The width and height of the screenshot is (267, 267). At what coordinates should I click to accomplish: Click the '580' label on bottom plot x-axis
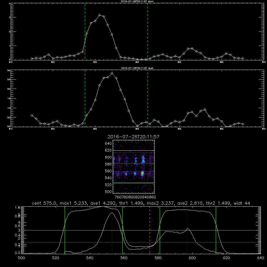click(x=158, y=258)
